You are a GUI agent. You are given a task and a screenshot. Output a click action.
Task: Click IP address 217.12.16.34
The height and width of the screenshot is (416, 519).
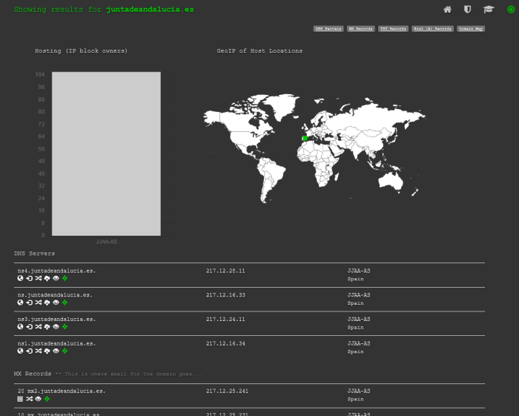(225, 343)
